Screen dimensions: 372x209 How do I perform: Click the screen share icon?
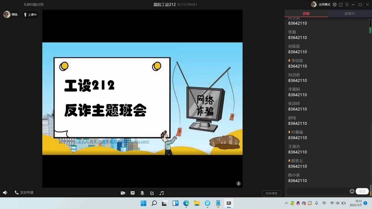click(133, 193)
